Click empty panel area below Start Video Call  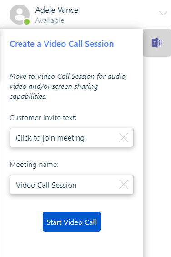(71, 244)
